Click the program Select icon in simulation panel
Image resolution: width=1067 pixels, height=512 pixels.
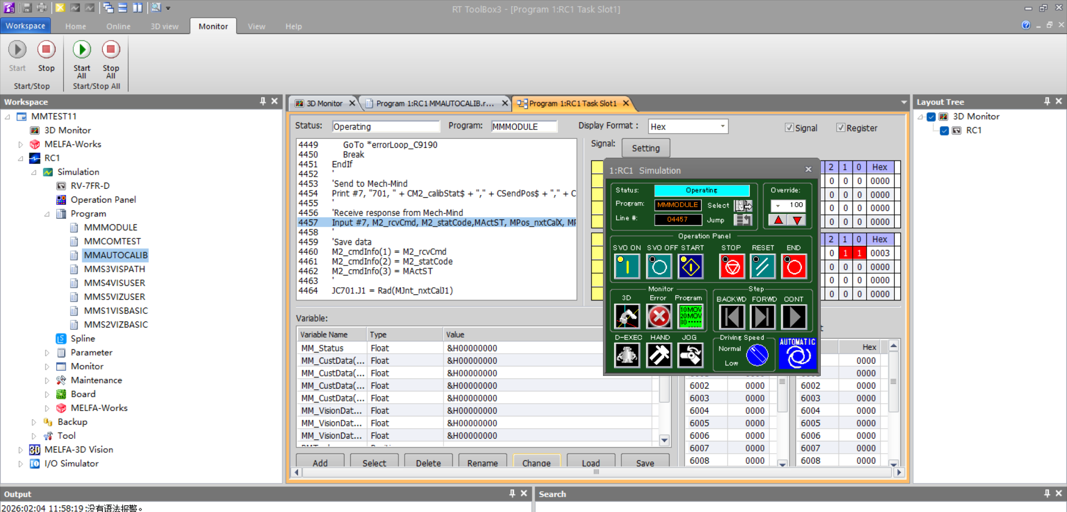(x=743, y=205)
